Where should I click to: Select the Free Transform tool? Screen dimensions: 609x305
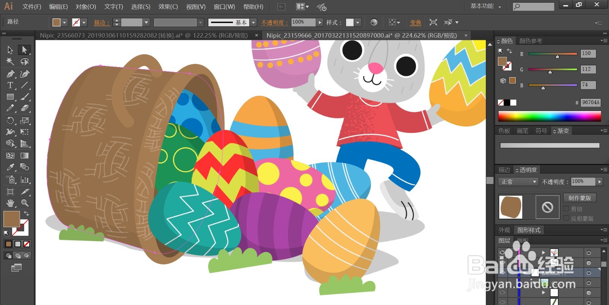coord(24,132)
